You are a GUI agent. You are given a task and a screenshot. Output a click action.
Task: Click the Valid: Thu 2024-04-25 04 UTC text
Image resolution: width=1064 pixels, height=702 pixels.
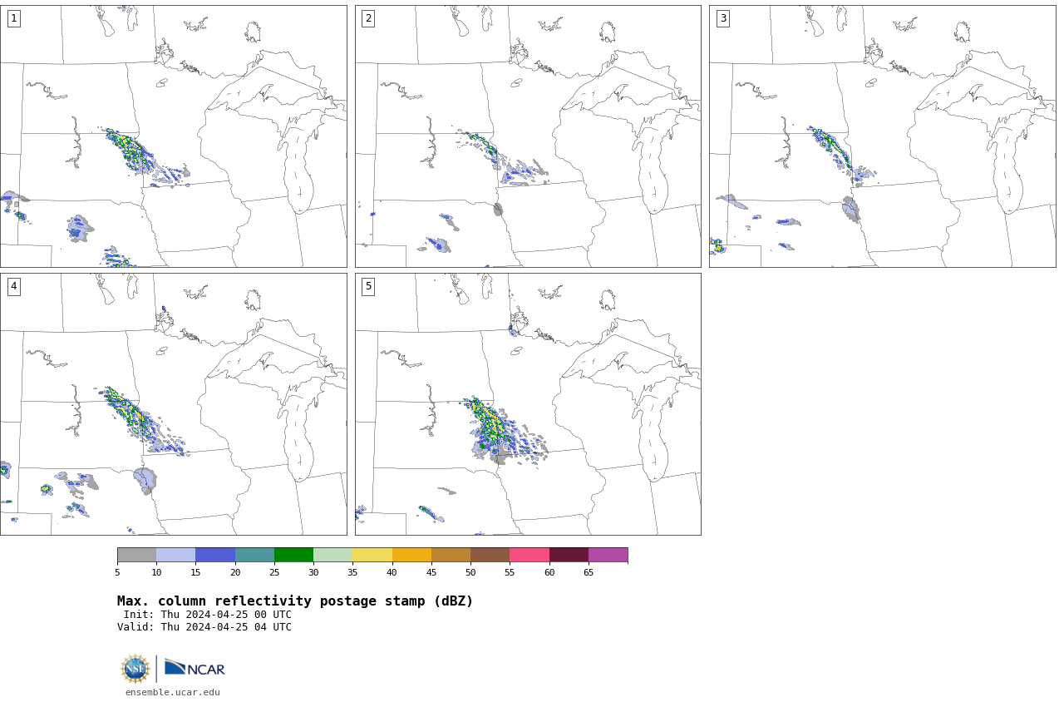click(x=204, y=627)
